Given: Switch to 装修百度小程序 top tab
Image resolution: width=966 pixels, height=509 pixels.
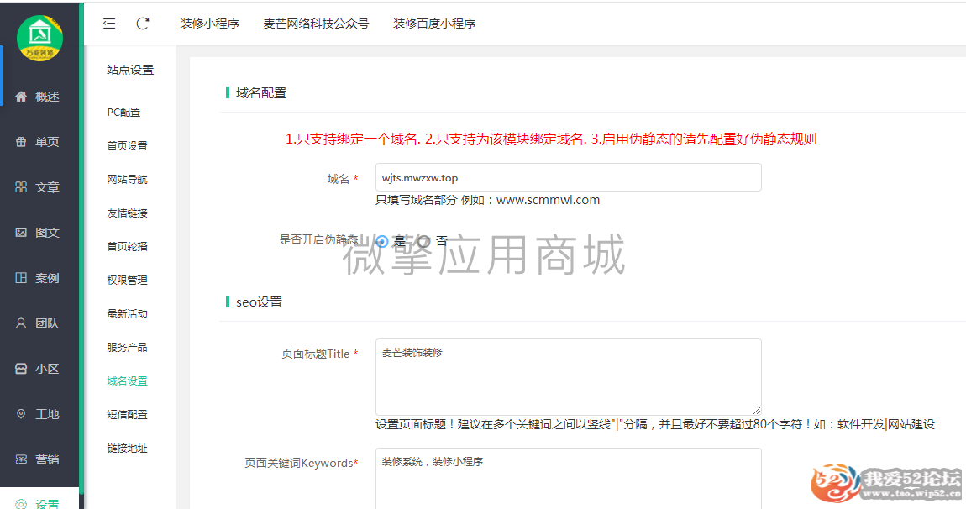Looking at the screenshot, I should tap(434, 24).
